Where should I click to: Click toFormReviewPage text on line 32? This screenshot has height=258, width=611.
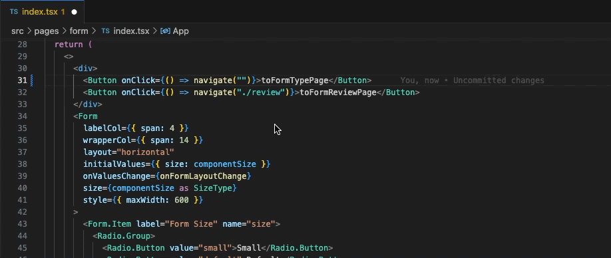(338, 92)
